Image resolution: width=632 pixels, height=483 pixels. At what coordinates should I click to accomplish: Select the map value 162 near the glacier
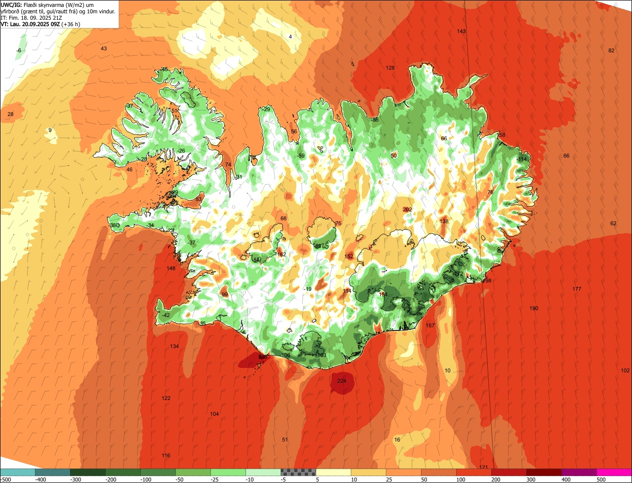tap(281, 254)
